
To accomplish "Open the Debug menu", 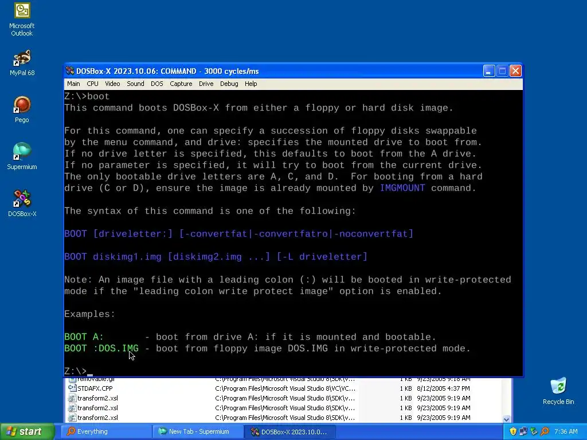I will coord(229,84).
